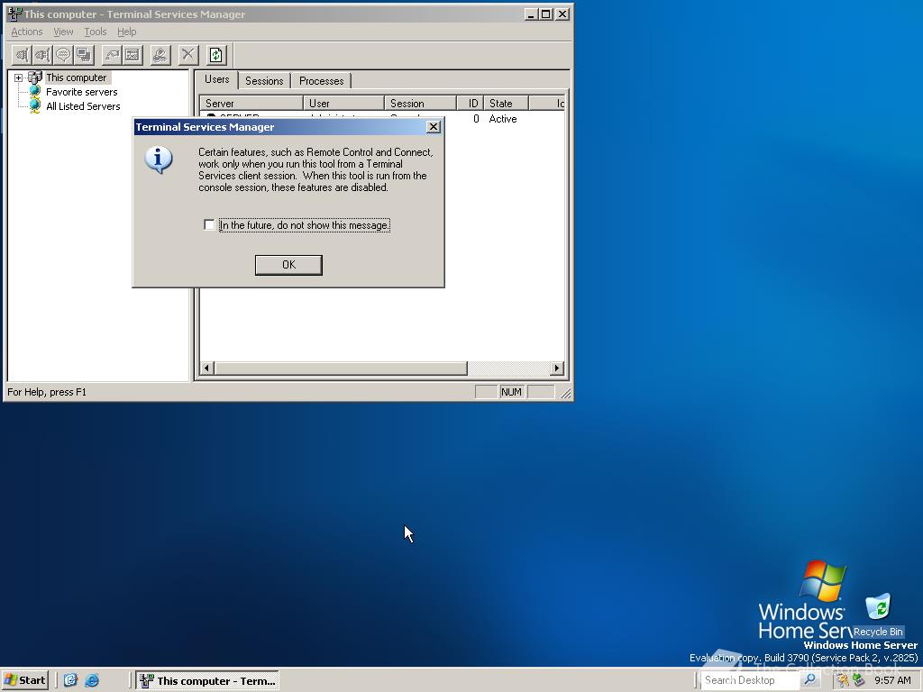
Task: Click the 'Active' state cell
Action: [503, 119]
